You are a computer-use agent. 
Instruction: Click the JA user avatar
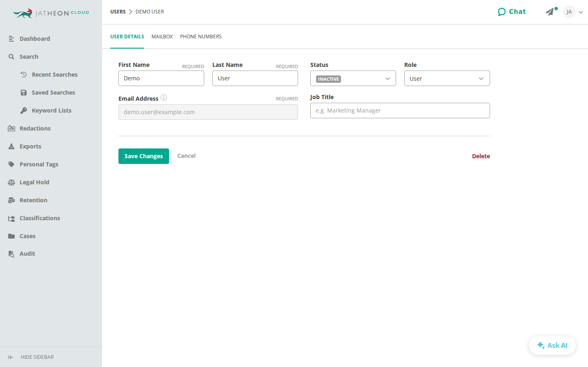click(569, 12)
